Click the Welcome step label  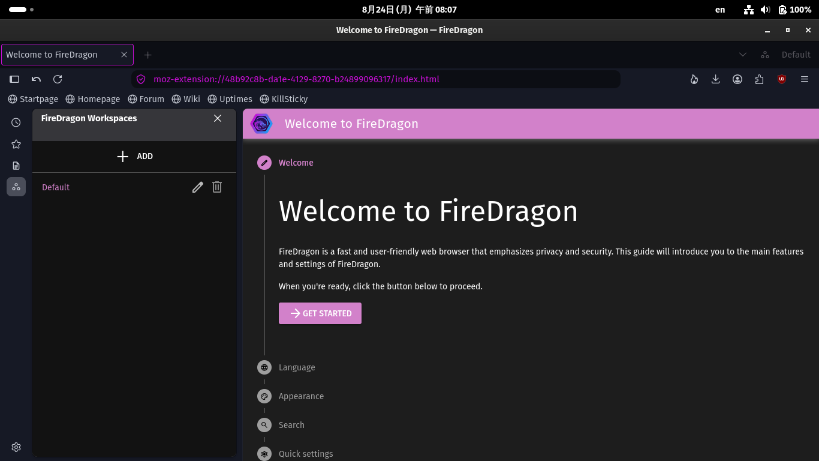point(296,163)
